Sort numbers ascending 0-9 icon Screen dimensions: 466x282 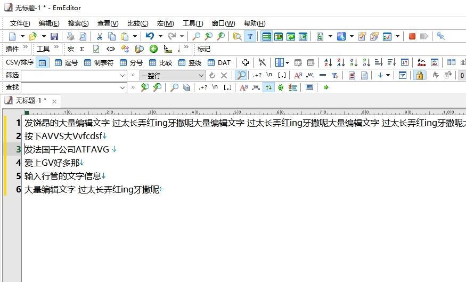[x=354, y=62]
